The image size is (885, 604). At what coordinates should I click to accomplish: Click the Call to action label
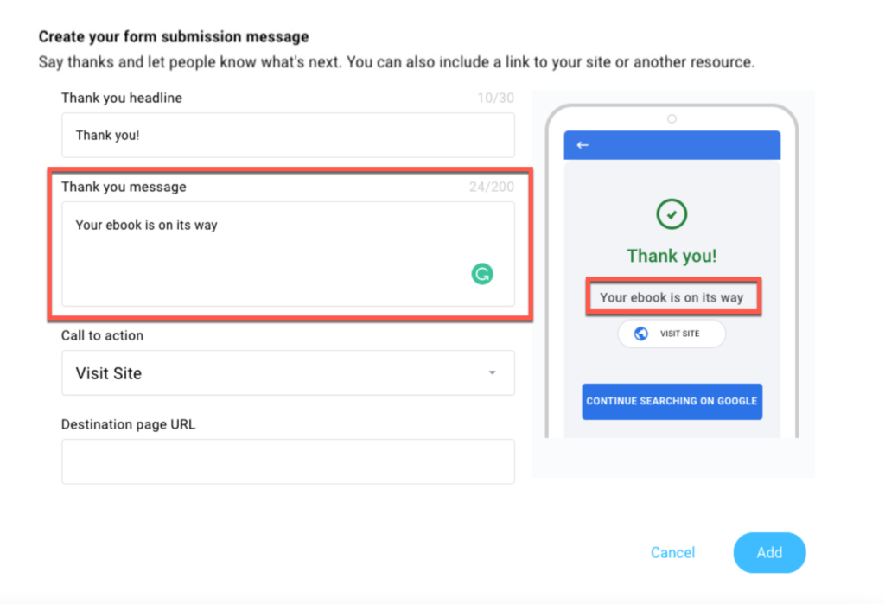(102, 335)
